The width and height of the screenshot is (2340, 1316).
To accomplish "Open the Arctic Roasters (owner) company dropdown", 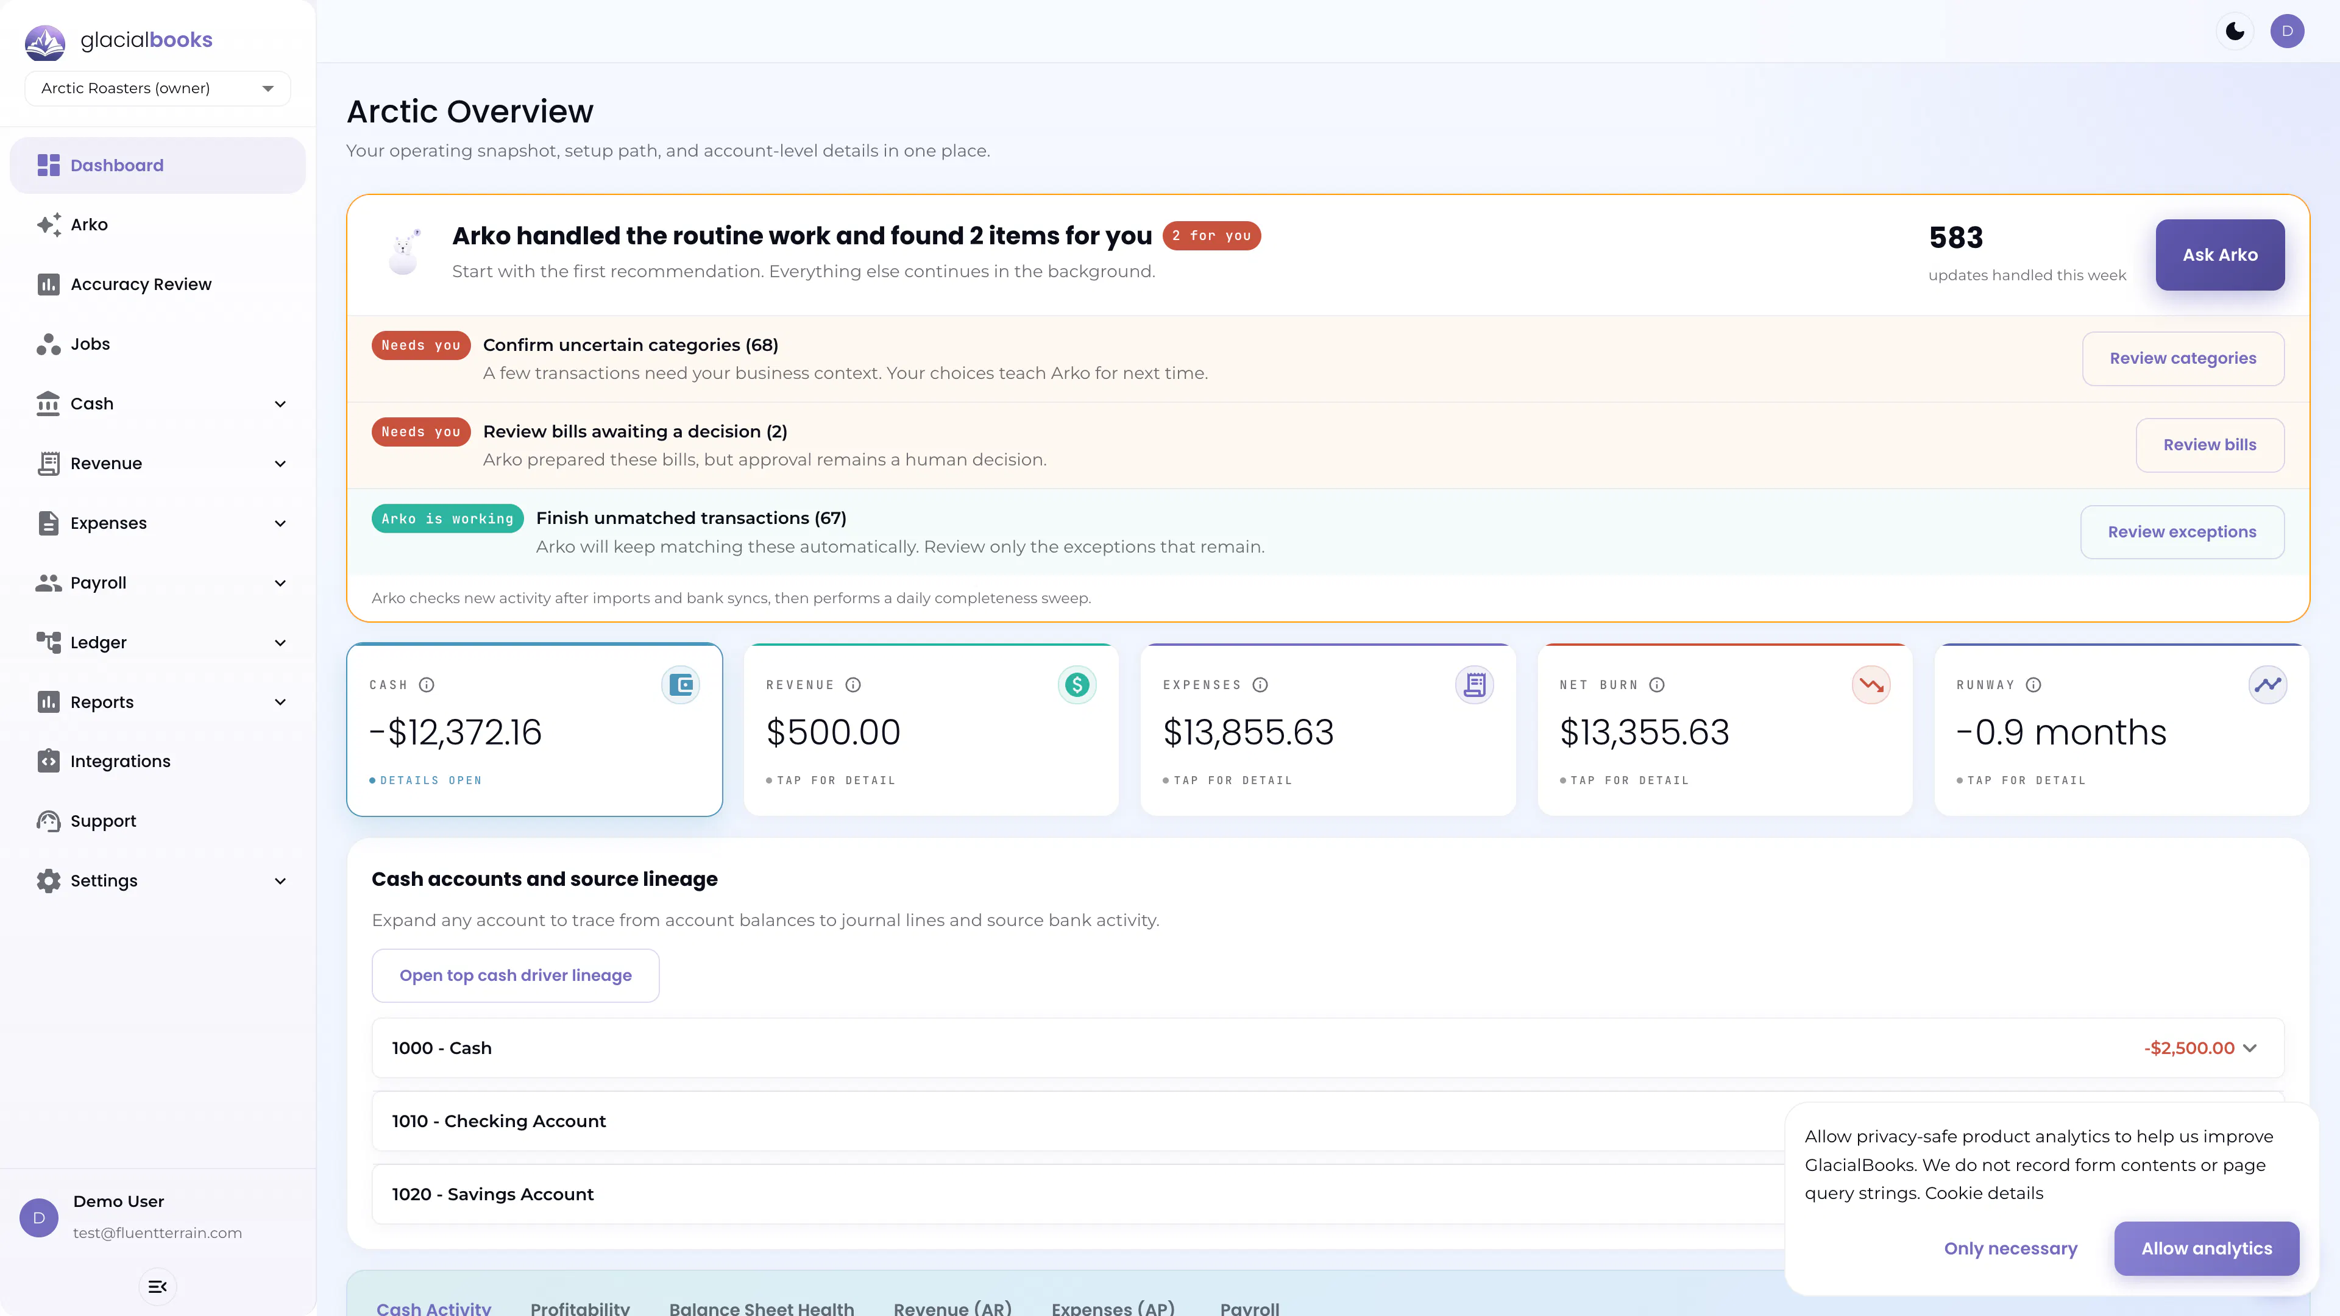I will coord(158,88).
